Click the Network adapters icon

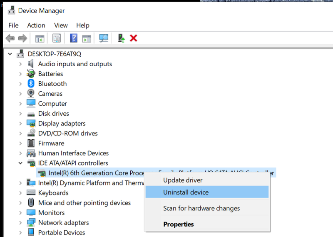pos(31,222)
